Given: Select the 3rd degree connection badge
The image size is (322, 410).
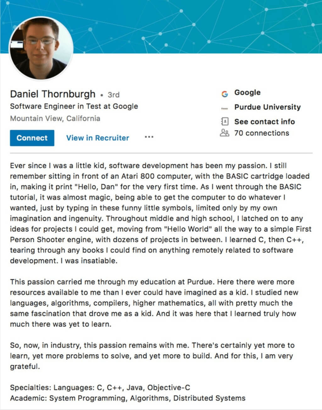Looking at the screenshot, I should [x=113, y=94].
